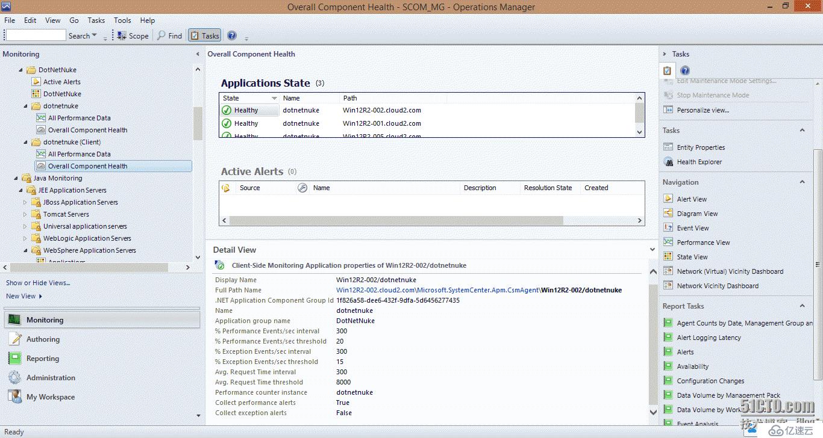Run the Alerts report

[685, 352]
